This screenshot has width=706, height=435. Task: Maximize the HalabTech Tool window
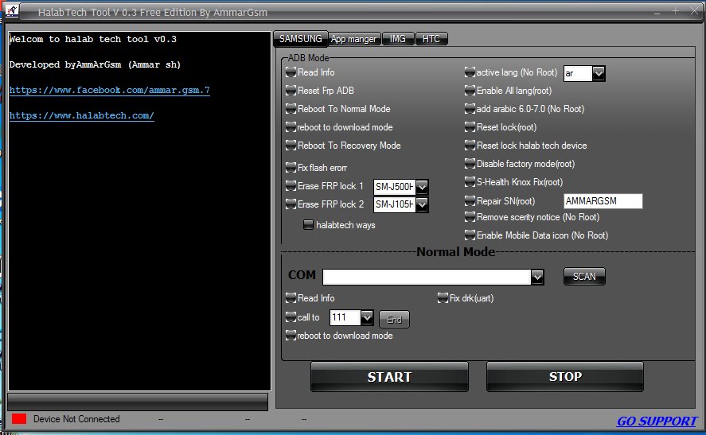click(x=675, y=11)
